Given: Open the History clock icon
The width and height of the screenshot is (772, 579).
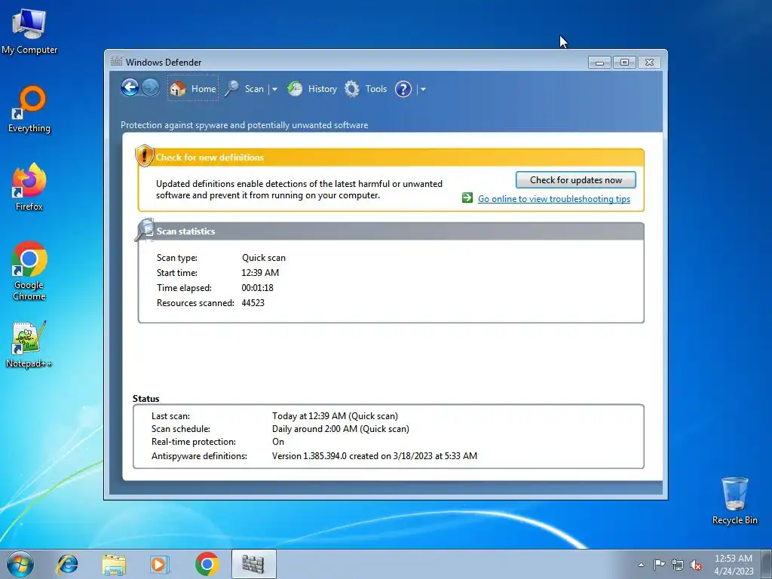Looking at the screenshot, I should [x=295, y=89].
